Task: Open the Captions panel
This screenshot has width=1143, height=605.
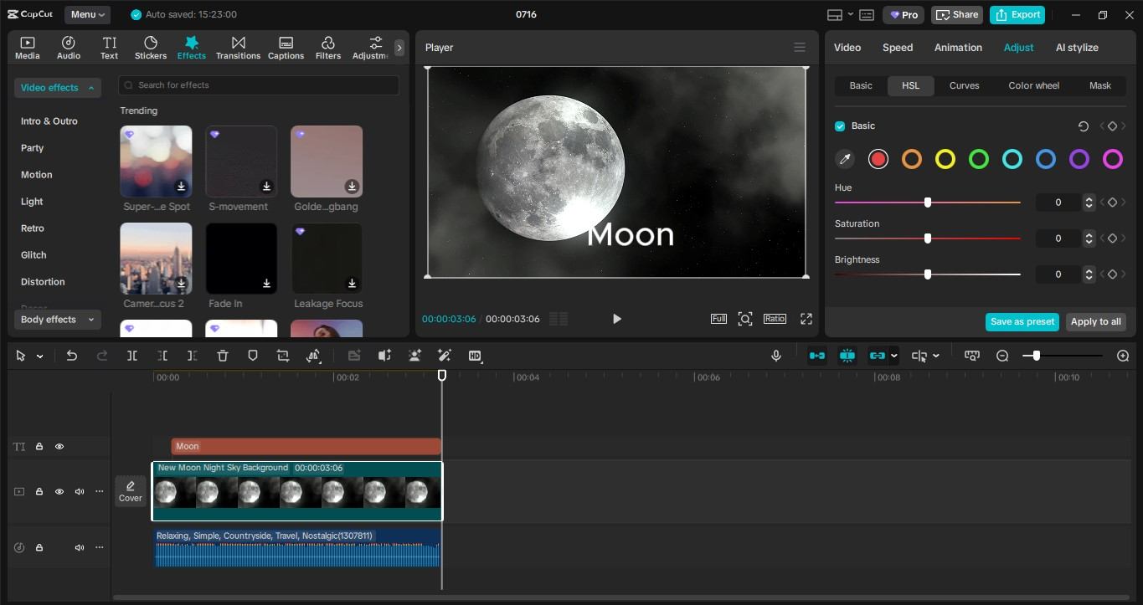Action: (x=286, y=48)
